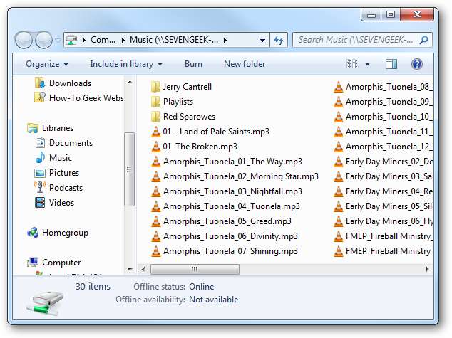The height and width of the screenshot is (338, 452).
Task: Open the view options dropdown arrow
Action: [x=367, y=64]
